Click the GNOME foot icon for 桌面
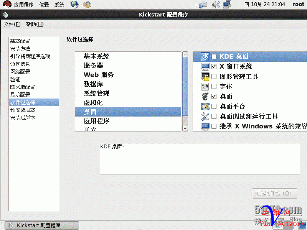The height and width of the screenshot is (230, 307). 205,97
